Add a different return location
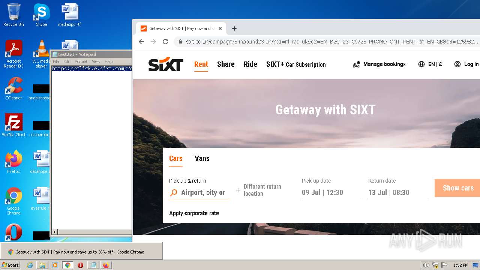This screenshot has width=480, height=270. pyautogui.click(x=259, y=190)
